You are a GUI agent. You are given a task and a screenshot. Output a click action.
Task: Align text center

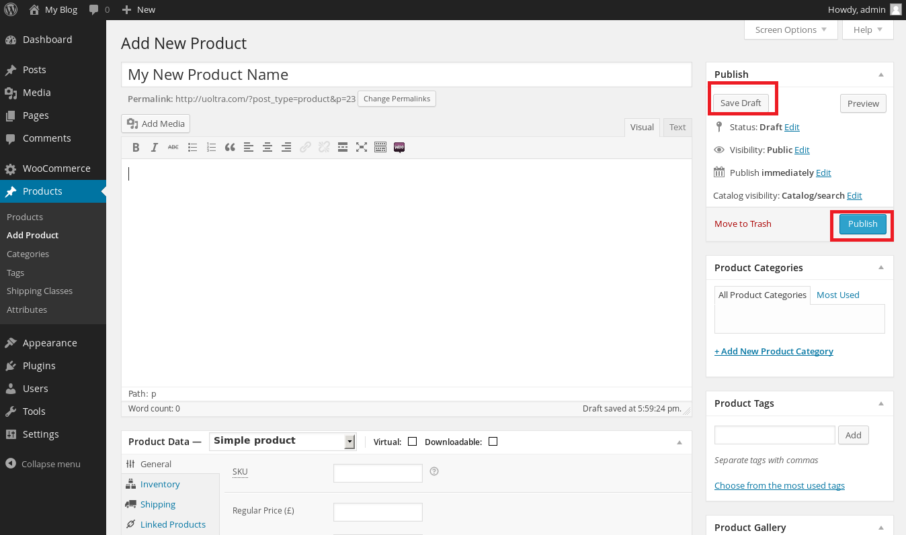(x=267, y=147)
